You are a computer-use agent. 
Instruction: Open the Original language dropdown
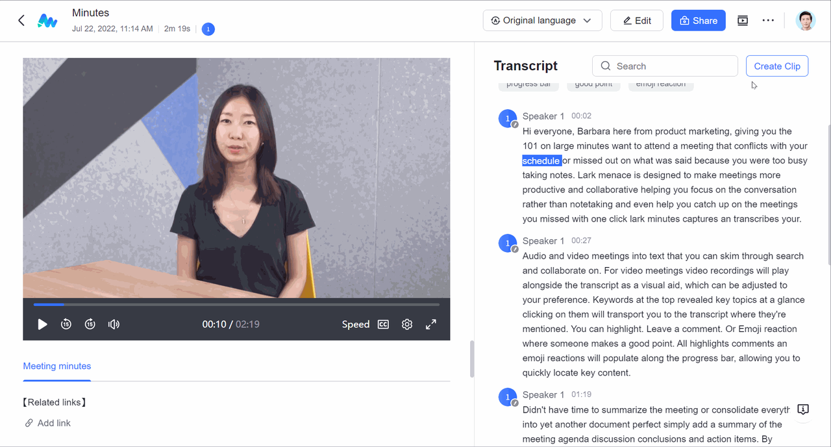coord(542,20)
